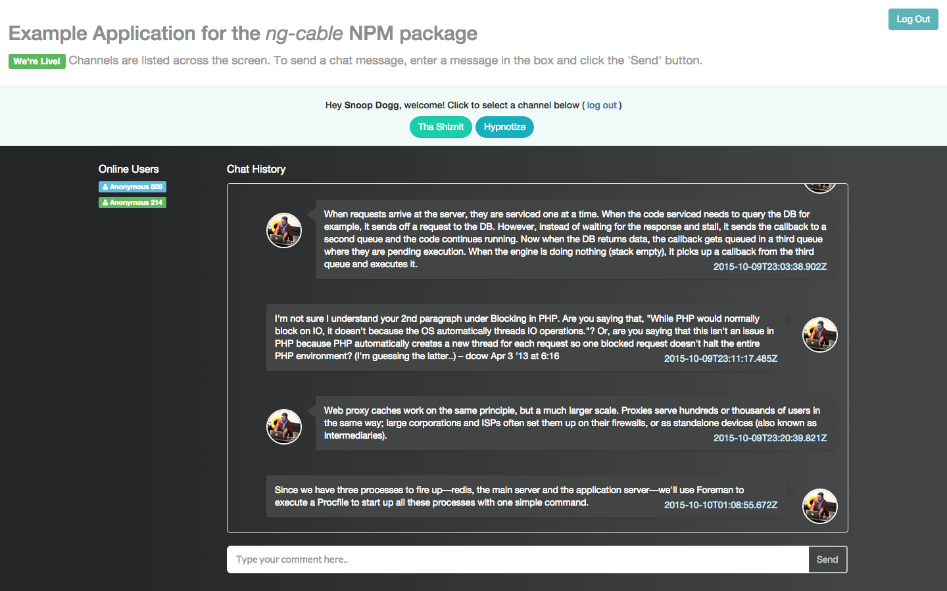Screen dimensions: 947x591
Task: Click the partially visible avatar at chat top
Action: tap(820, 188)
